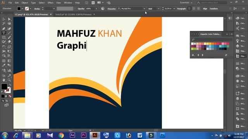The image size is (248, 139).
Task: Reset to default fill and stroke
Action: pyautogui.click(x=2, y=92)
